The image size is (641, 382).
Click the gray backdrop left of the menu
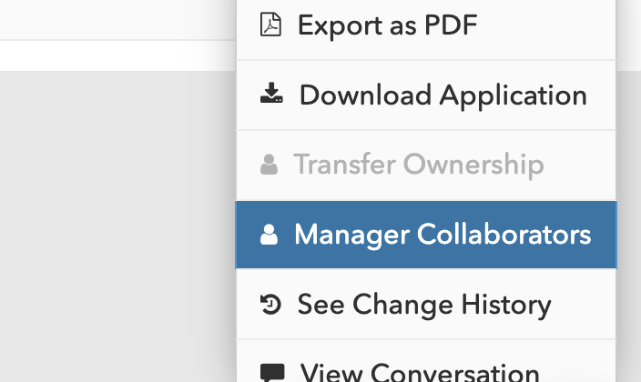click(117, 227)
